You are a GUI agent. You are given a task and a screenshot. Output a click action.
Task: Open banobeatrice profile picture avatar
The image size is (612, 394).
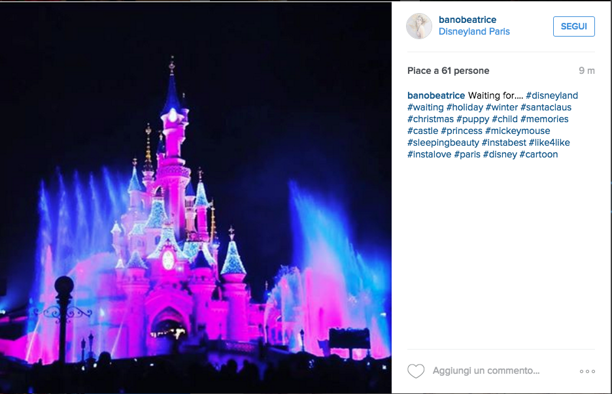[419, 26]
